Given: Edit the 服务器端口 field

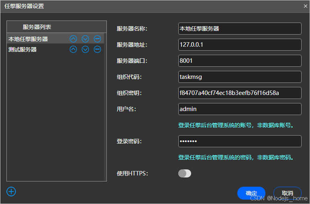Looking at the screenshot, I should (x=239, y=61).
